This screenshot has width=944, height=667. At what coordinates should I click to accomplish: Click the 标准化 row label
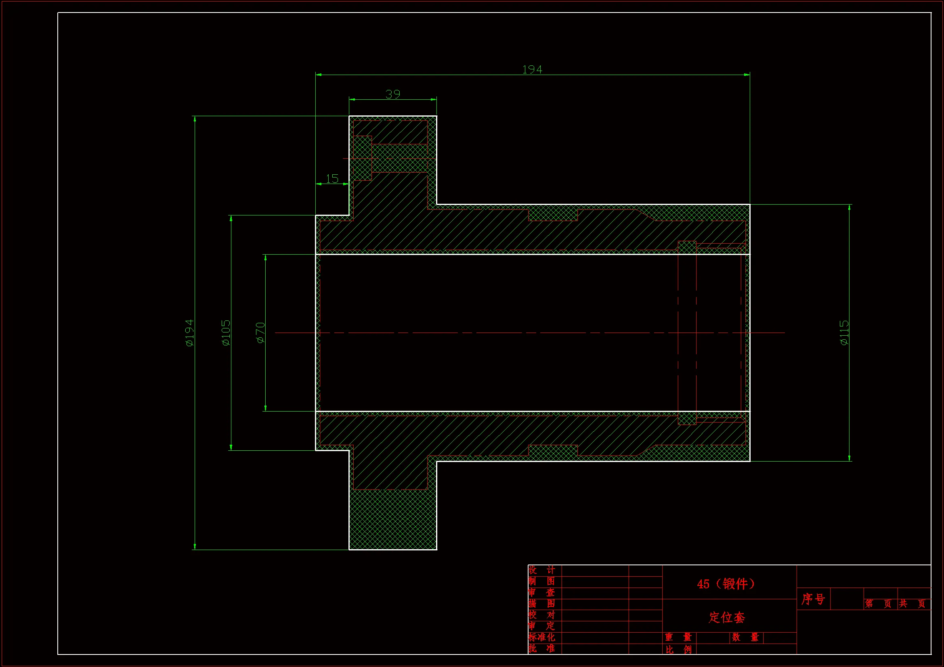tap(541, 637)
